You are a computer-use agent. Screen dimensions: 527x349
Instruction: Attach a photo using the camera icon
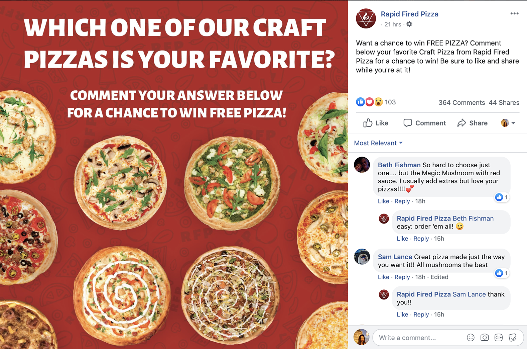click(485, 338)
